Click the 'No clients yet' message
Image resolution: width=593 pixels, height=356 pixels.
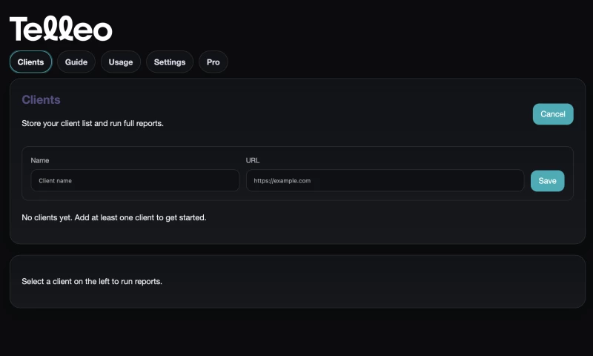pyautogui.click(x=113, y=218)
